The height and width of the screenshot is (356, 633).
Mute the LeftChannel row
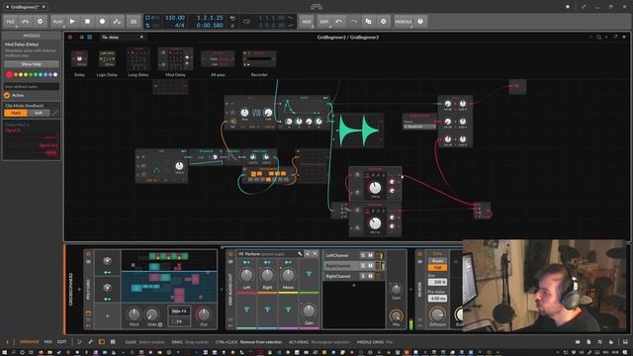click(x=370, y=255)
